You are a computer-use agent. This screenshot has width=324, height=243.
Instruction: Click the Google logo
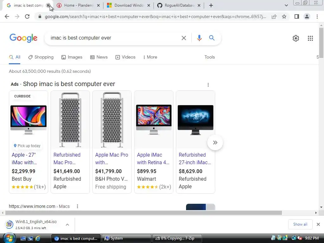(23, 38)
